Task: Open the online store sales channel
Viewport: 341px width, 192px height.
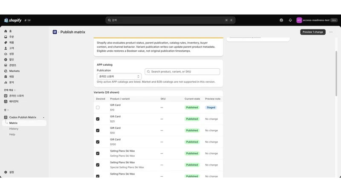Action: 16,96
